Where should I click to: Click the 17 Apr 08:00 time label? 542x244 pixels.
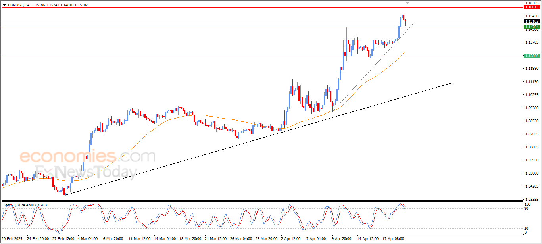[x=393, y=239]
